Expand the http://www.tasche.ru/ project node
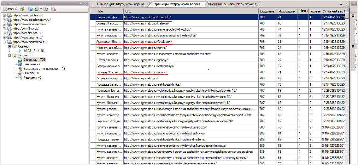 tap(4, 37)
